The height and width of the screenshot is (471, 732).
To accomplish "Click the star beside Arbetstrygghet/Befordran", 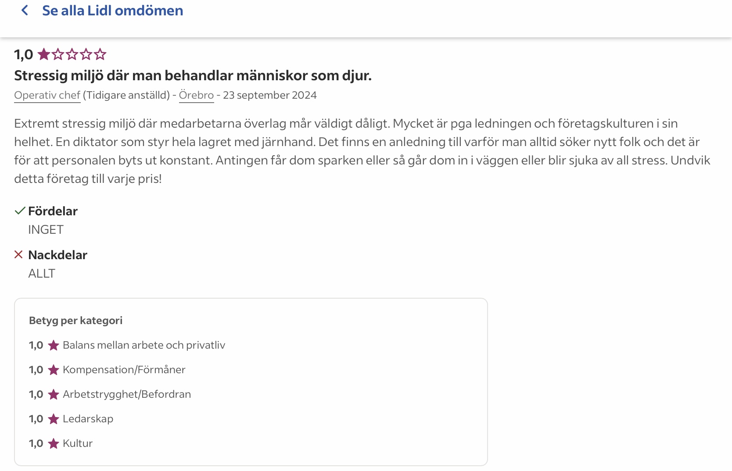I will (x=54, y=395).
